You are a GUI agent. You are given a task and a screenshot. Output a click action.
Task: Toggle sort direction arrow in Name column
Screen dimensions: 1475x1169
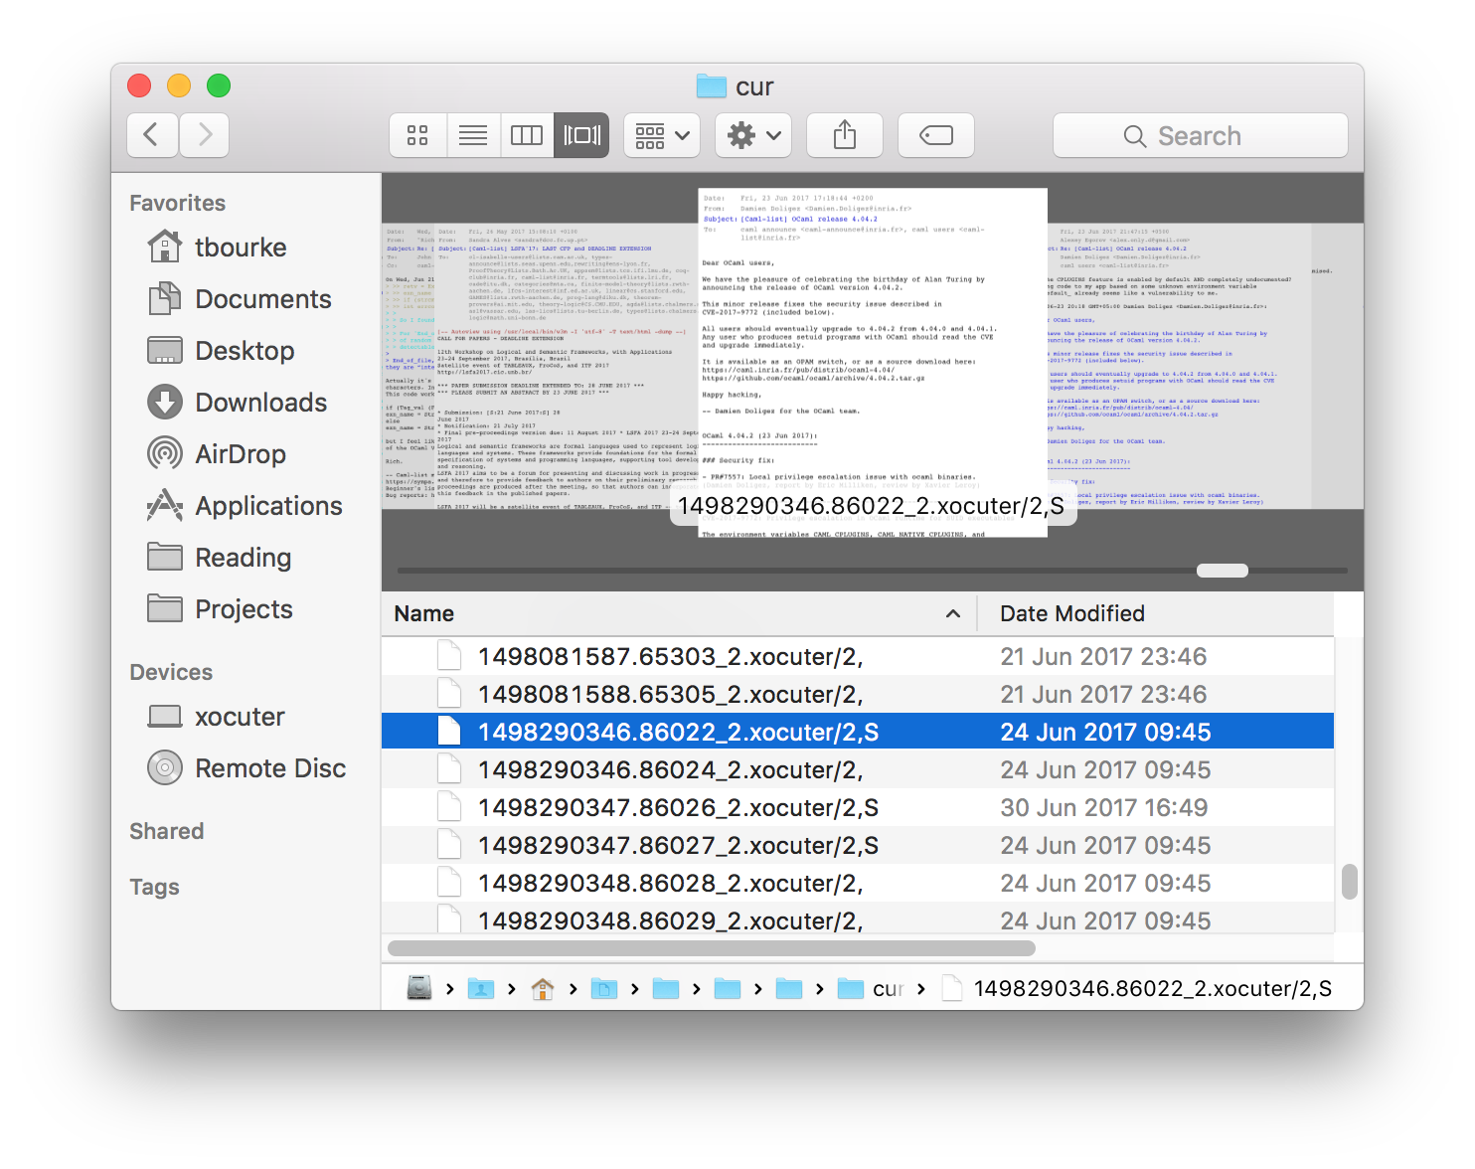point(953,614)
